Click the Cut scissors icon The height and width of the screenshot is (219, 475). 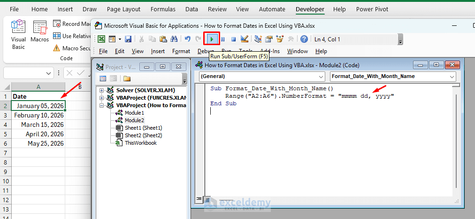pos(141,39)
